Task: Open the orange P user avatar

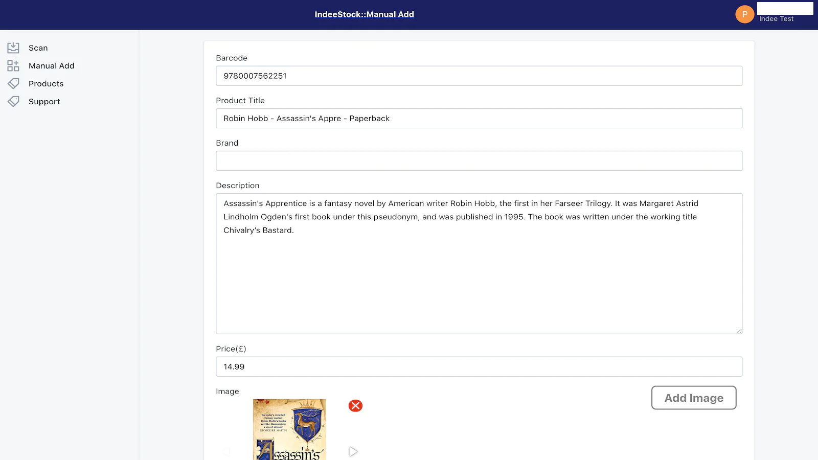Action: tap(744, 14)
